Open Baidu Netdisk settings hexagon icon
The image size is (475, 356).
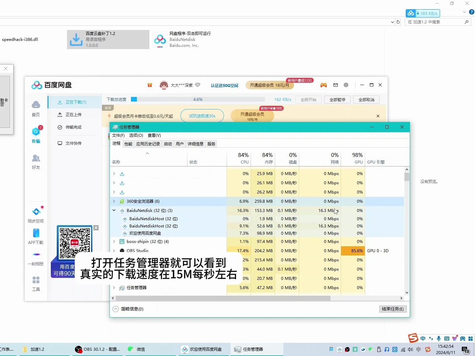click(x=346, y=85)
